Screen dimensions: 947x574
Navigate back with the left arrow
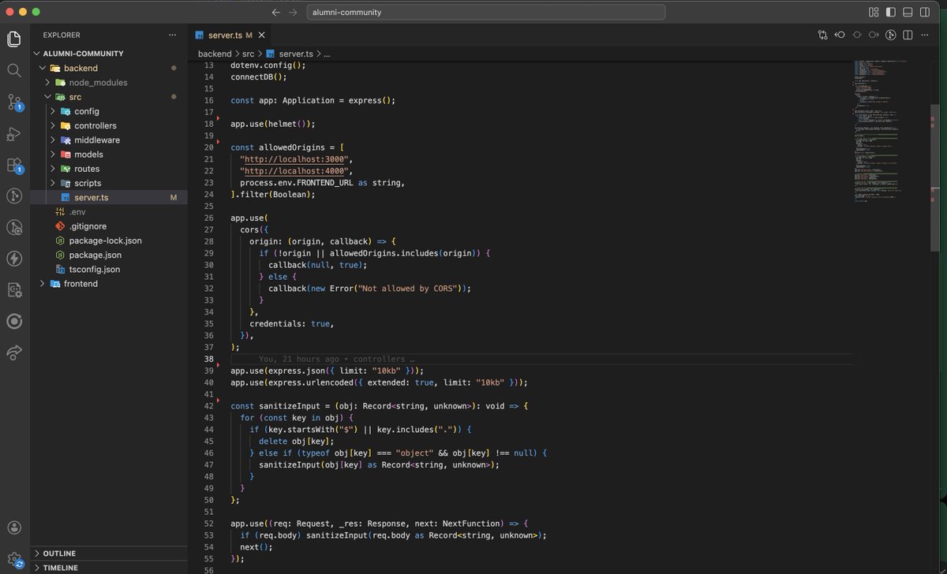[x=275, y=13]
